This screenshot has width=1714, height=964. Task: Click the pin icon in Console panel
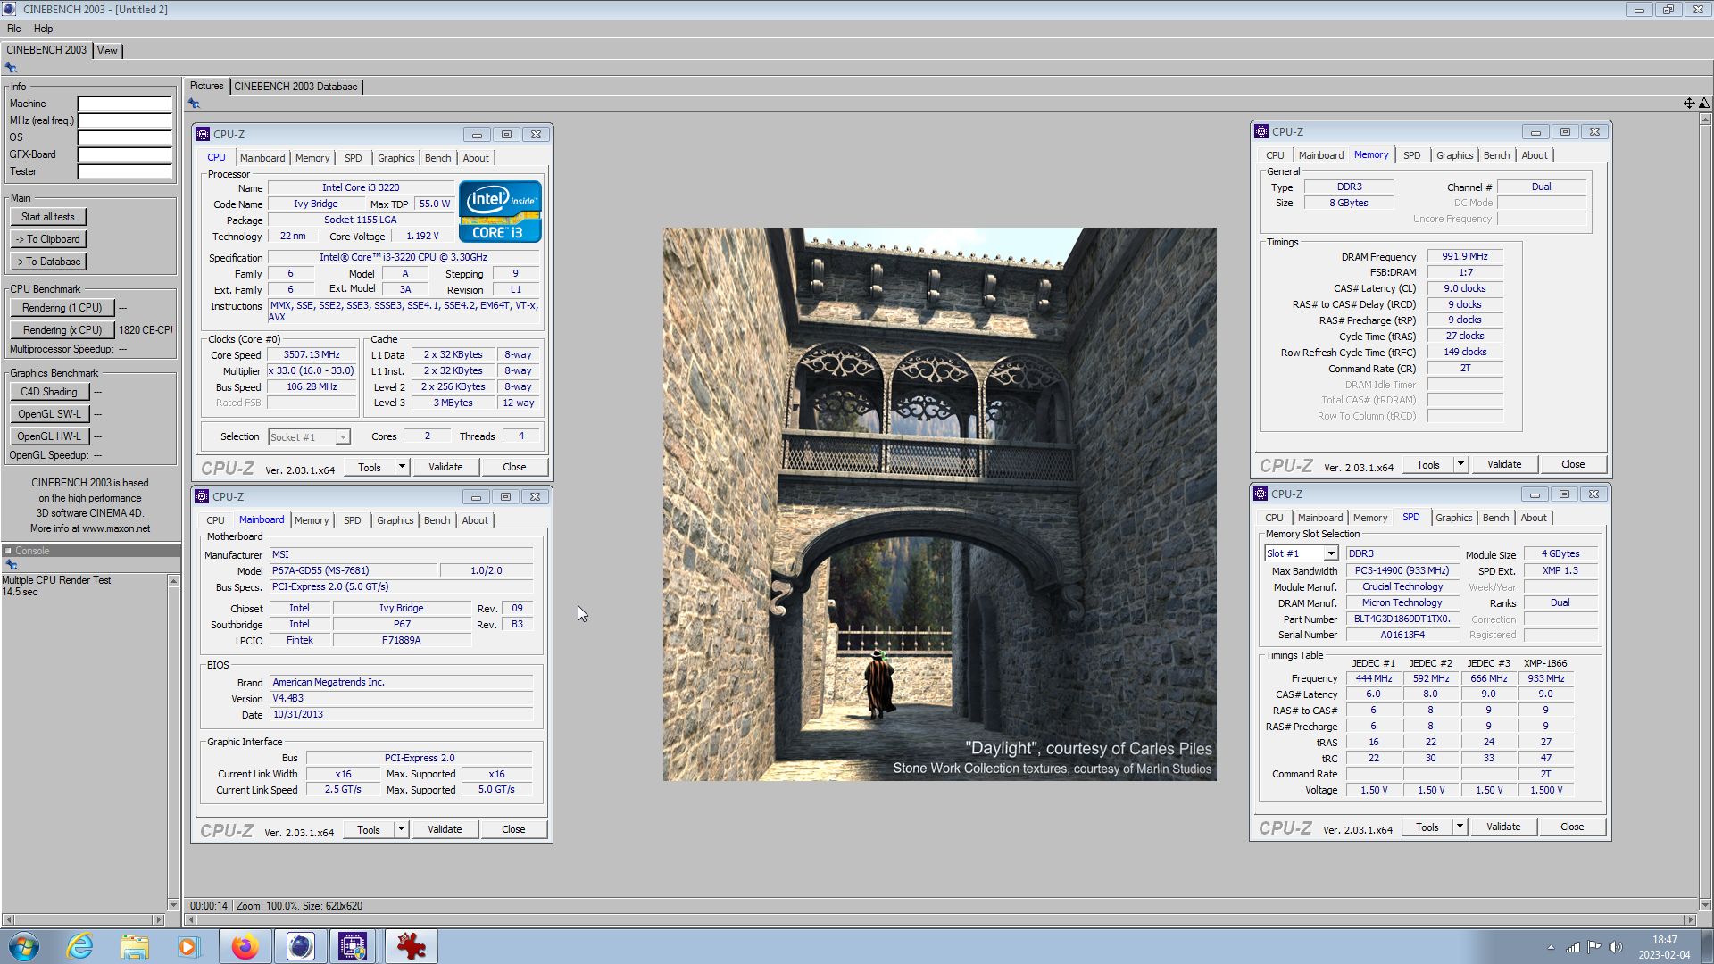[x=12, y=565]
